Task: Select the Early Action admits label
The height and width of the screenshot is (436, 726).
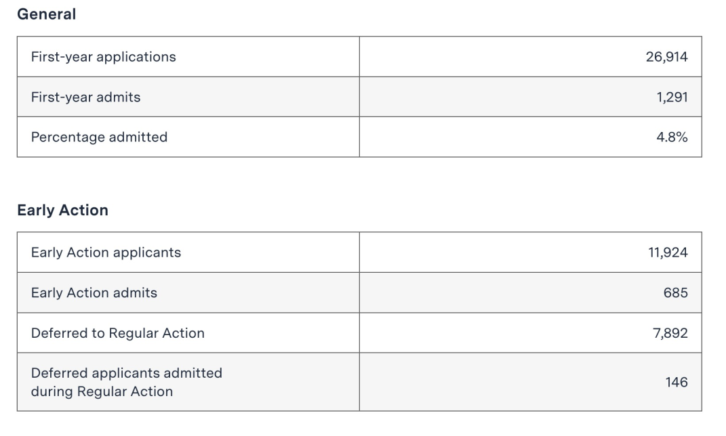Action: point(94,292)
